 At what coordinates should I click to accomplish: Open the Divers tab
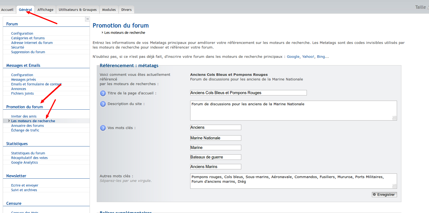point(127,10)
